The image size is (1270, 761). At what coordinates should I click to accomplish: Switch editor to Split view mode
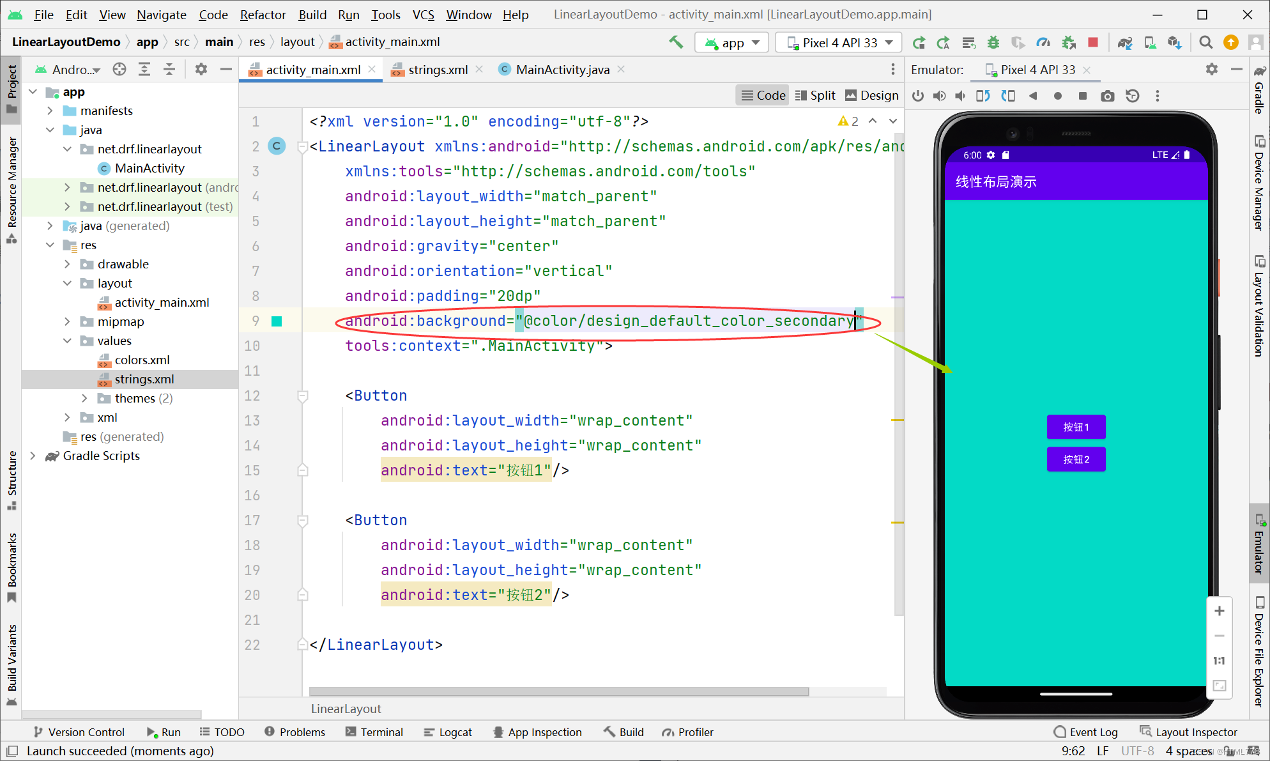pyautogui.click(x=815, y=95)
